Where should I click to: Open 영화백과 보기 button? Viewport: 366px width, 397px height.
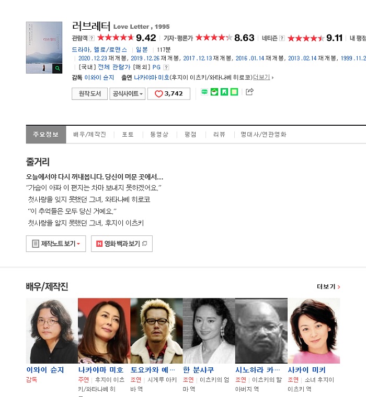tap(122, 244)
